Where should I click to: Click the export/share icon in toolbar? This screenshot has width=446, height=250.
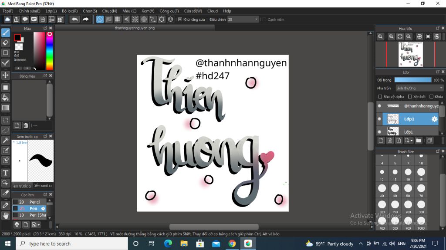(16, 19)
